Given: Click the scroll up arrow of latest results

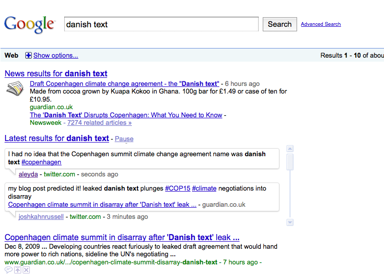Looking at the screenshot, I should tap(290, 149).
